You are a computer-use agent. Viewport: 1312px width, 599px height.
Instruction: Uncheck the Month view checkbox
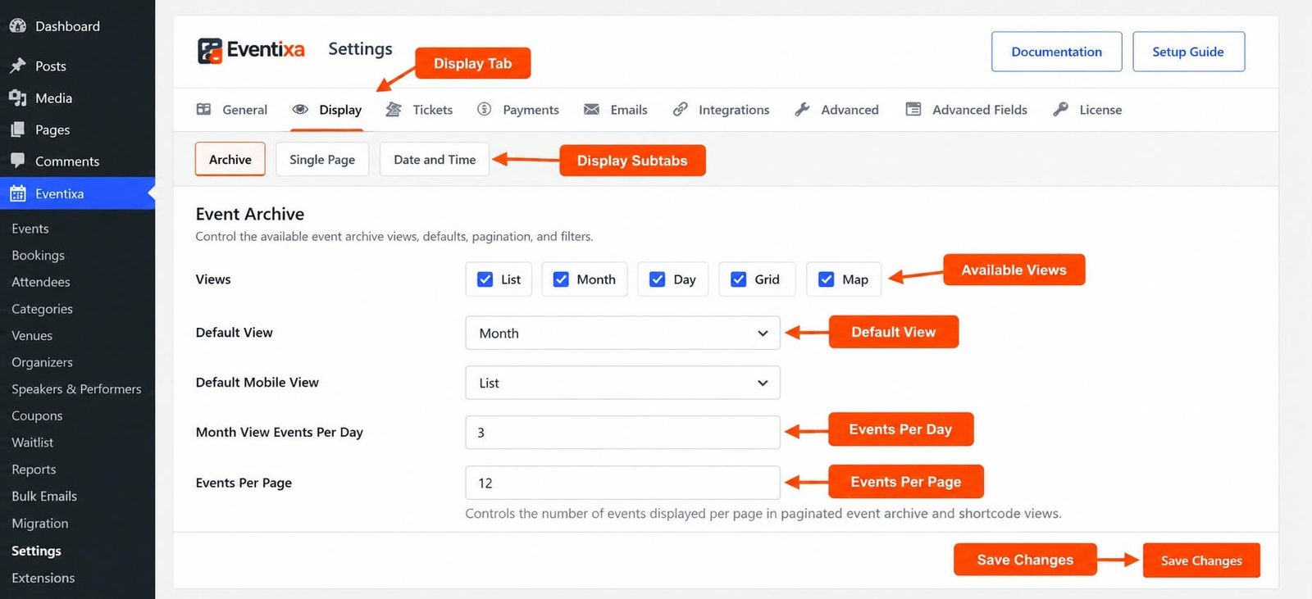coord(561,279)
